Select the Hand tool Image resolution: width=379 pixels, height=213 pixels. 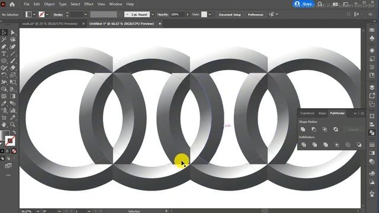pos(4,125)
